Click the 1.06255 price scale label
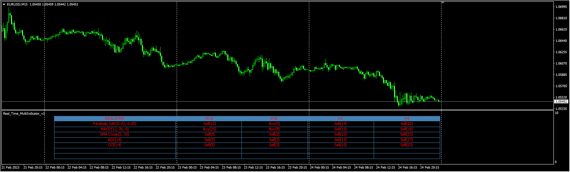This screenshot has height=172, width=570. (561, 52)
